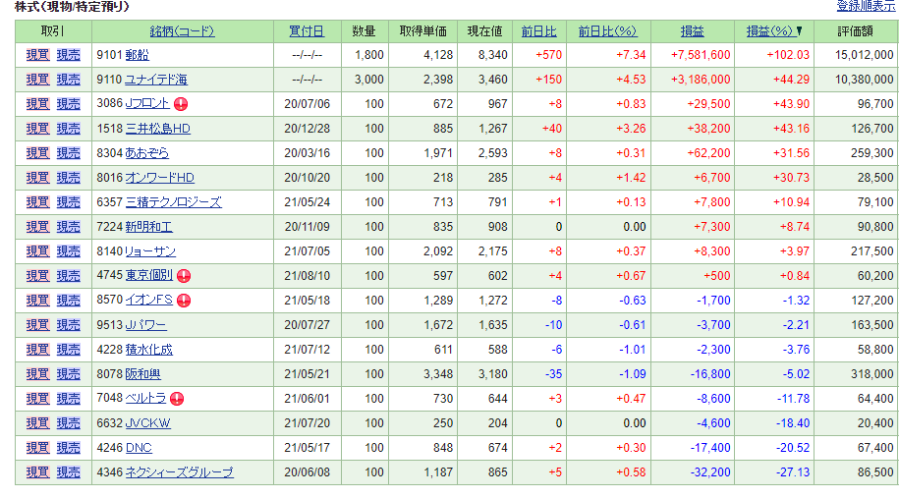Open the Jフロント stock link
The width and height of the screenshot is (899, 498).
(147, 104)
